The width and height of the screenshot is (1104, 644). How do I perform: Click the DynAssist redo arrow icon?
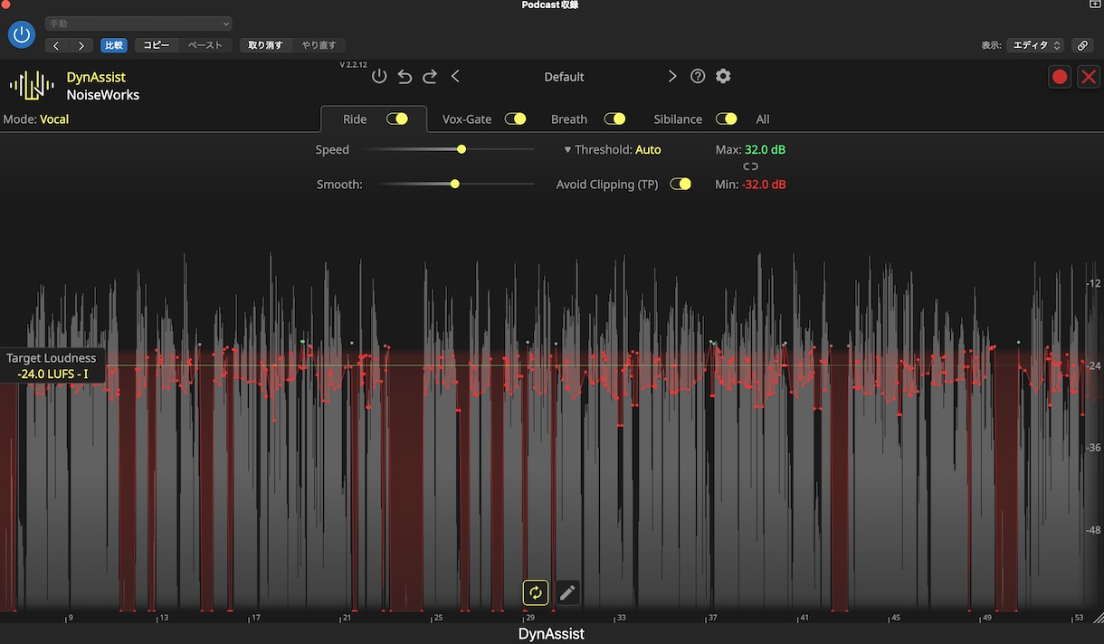tap(430, 77)
